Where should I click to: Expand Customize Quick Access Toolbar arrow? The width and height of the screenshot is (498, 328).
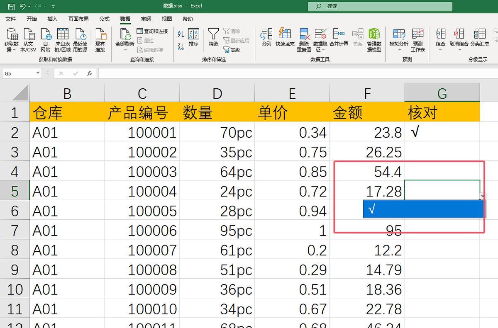[x=54, y=7]
